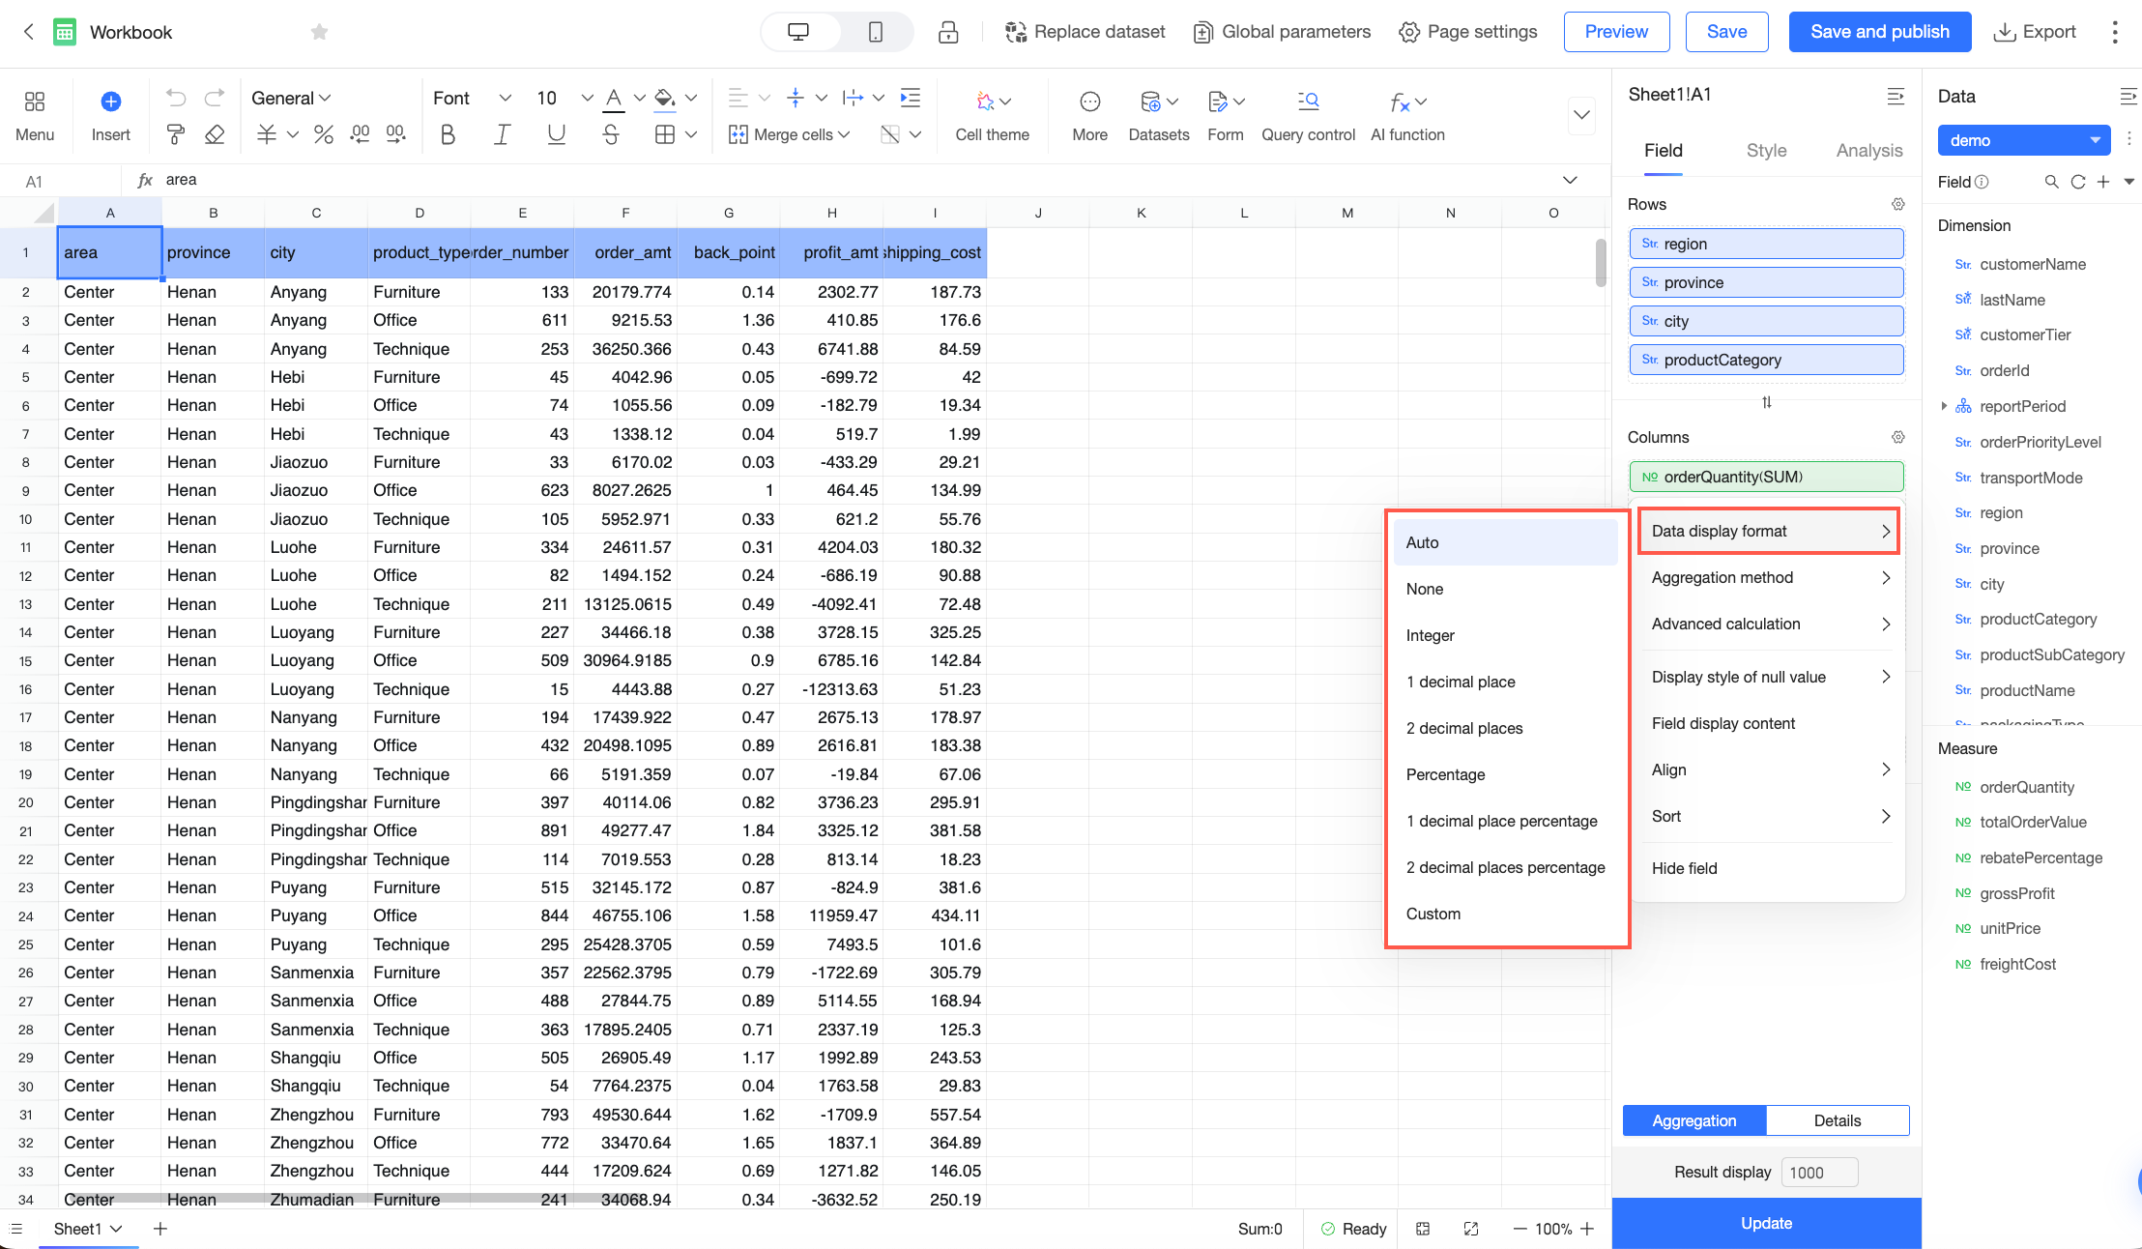Switch to the Style tab
This screenshot has height=1249, width=2142.
1766,151
